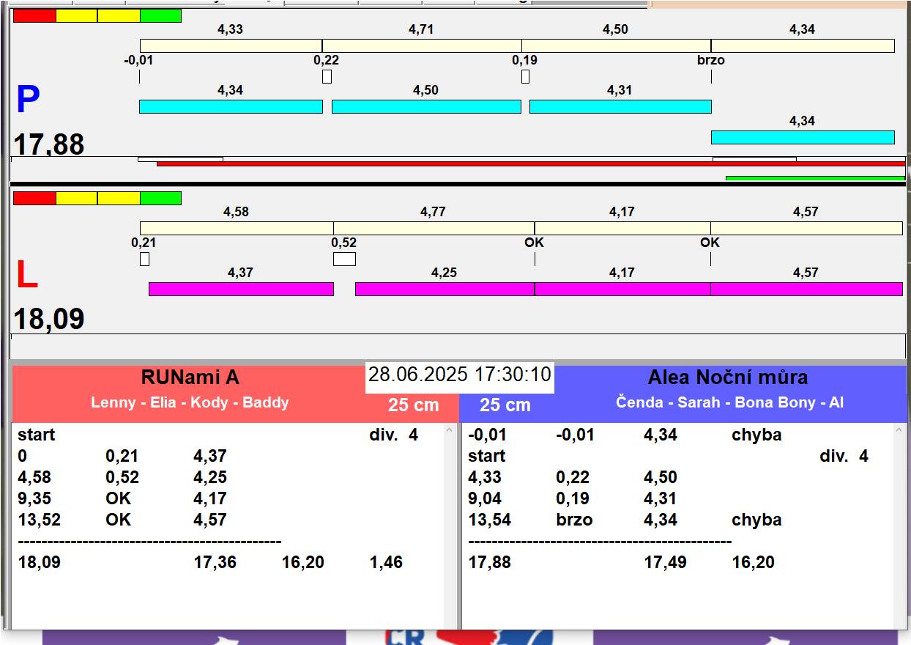Click the large blue P lane letter

click(28, 100)
